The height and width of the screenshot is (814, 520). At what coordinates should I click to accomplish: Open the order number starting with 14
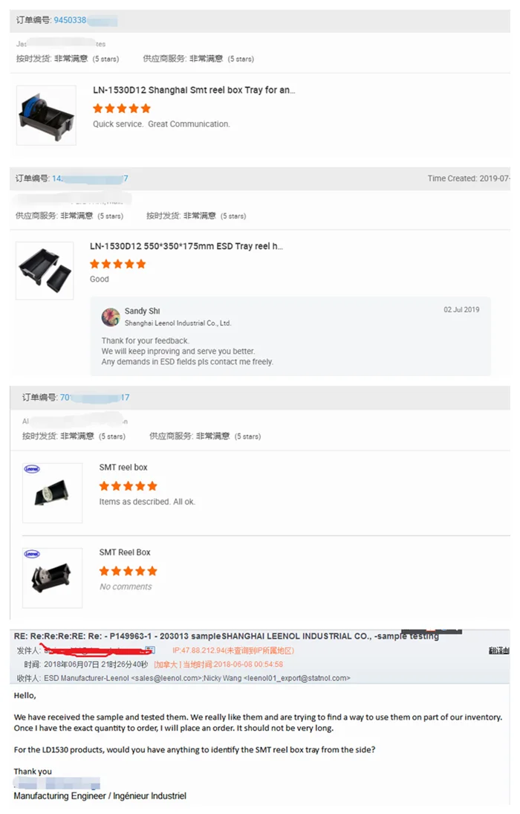91,178
